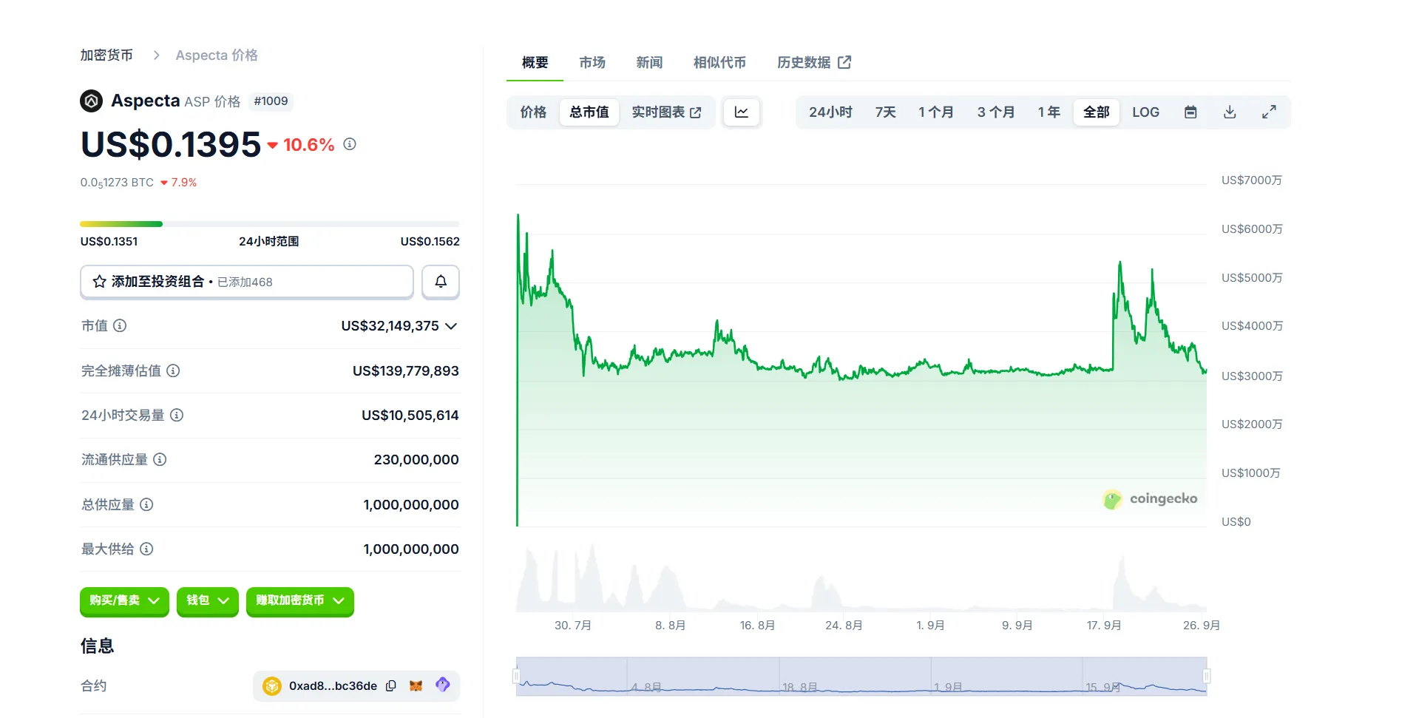
Task: Click left handle of chart range slider
Action: (516, 676)
